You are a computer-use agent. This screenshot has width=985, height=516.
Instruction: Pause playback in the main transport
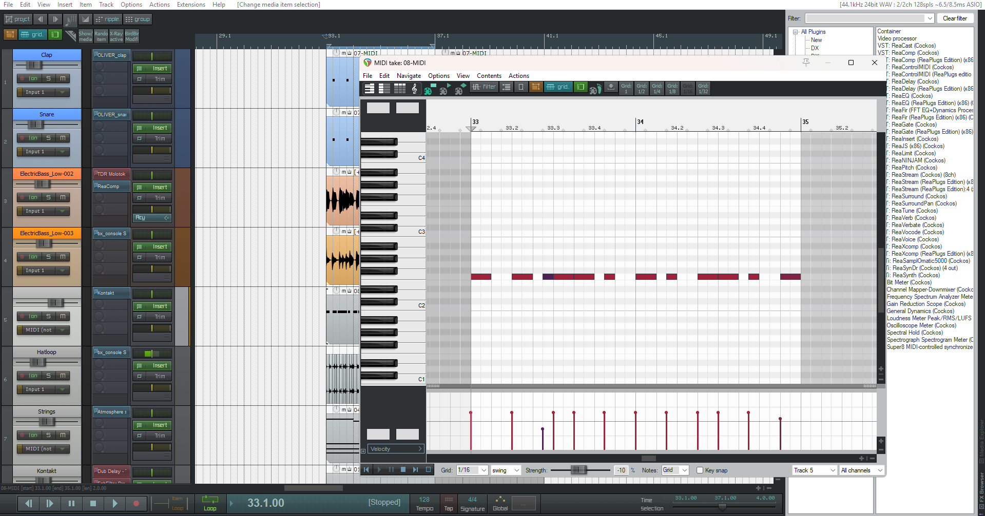pyautogui.click(x=71, y=503)
